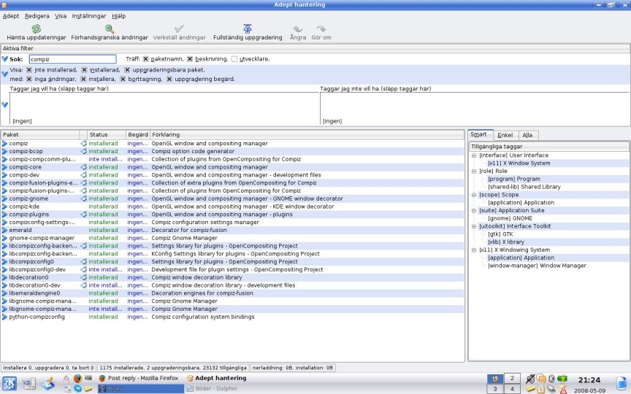Click the Förhandsgranska ändringar magnifier icon
This screenshot has height=394, width=631.
(109, 28)
